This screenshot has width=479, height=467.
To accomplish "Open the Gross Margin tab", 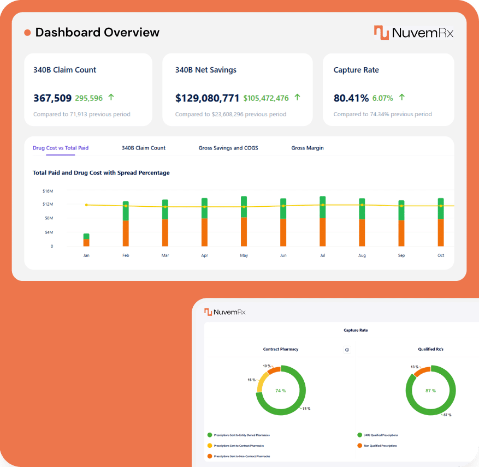I will click(x=307, y=148).
